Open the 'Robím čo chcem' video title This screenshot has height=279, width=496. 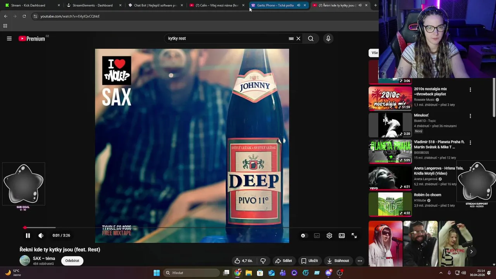tap(427, 195)
